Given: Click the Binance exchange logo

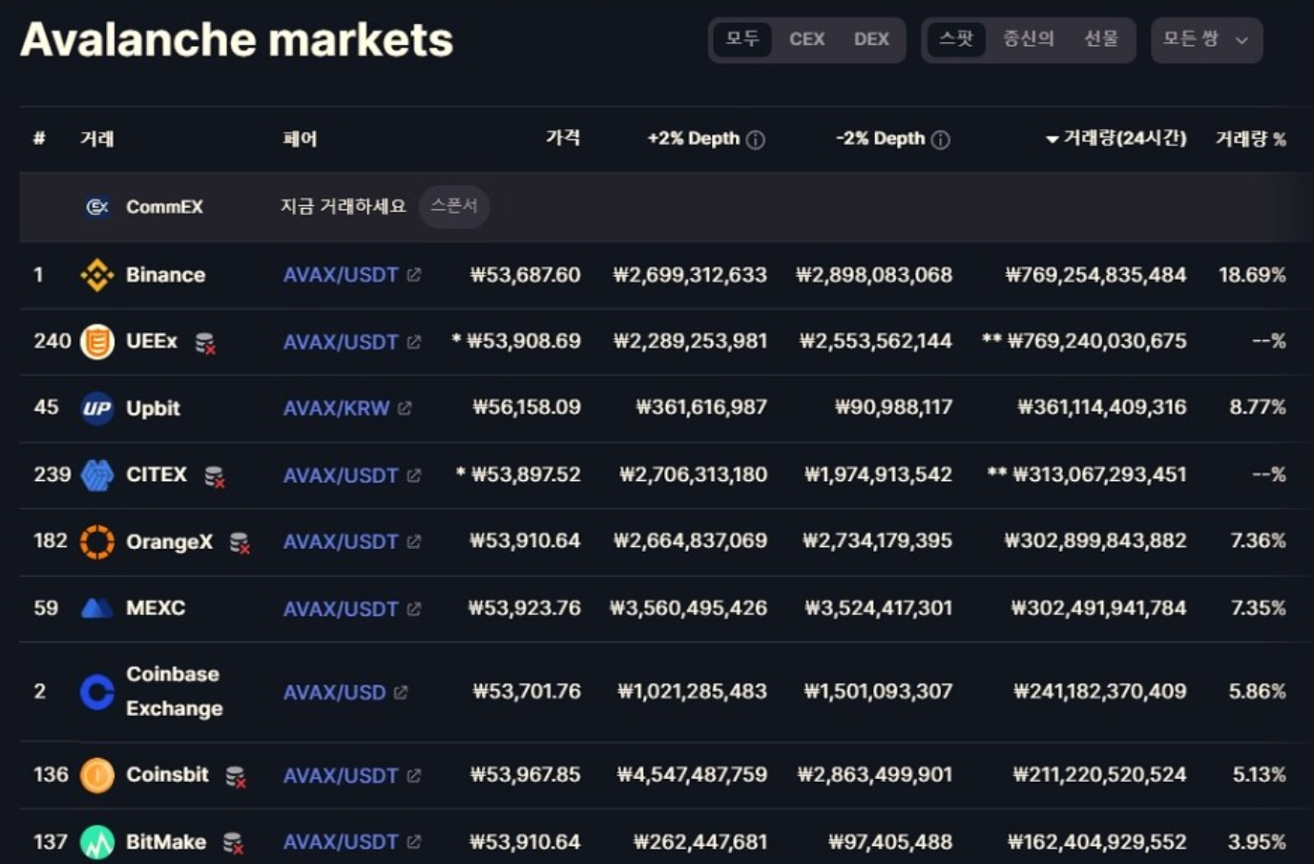Looking at the screenshot, I should click(x=96, y=275).
